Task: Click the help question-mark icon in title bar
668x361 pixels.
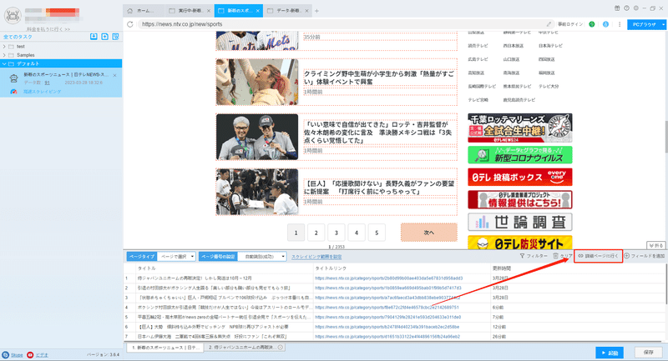Action: 627,8
